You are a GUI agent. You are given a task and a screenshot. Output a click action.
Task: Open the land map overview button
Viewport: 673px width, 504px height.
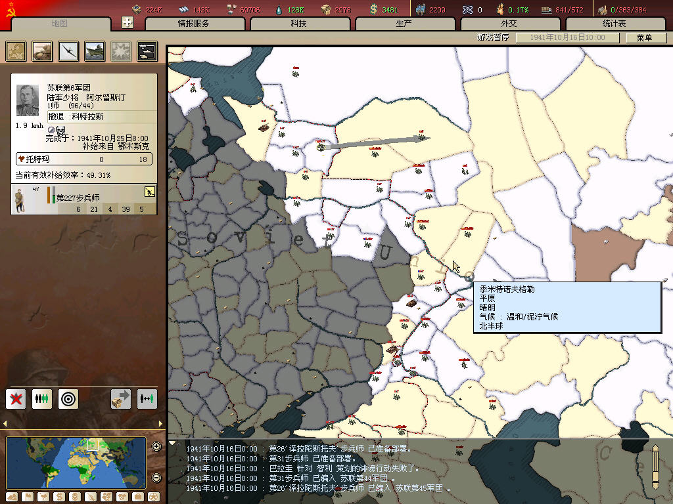point(16,51)
